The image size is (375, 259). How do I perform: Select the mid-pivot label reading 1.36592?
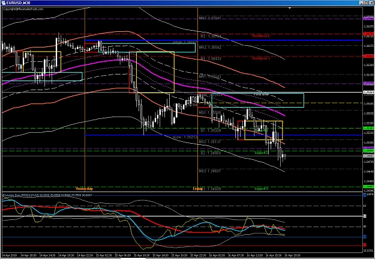point(210,47)
